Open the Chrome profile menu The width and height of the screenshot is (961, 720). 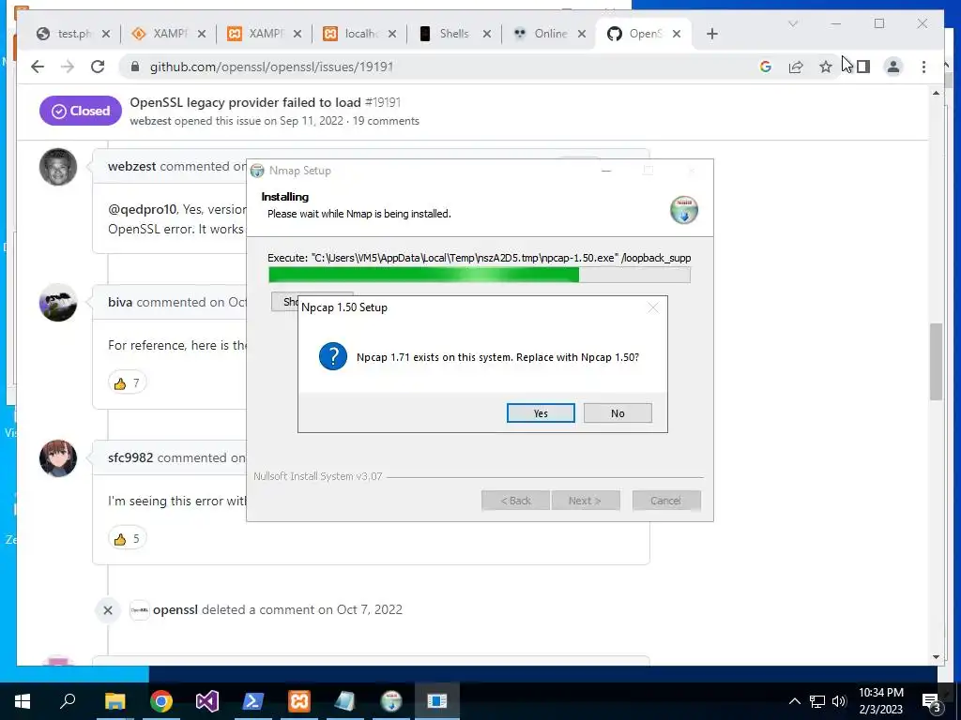pyautogui.click(x=893, y=67)
